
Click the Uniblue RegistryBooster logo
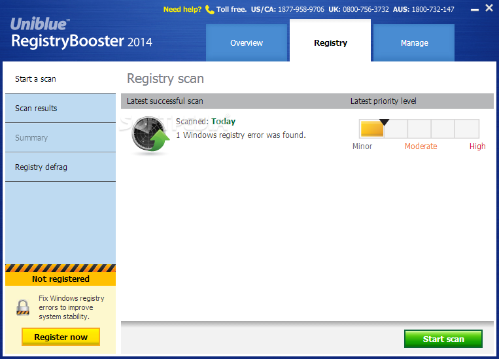coord(82,33)
